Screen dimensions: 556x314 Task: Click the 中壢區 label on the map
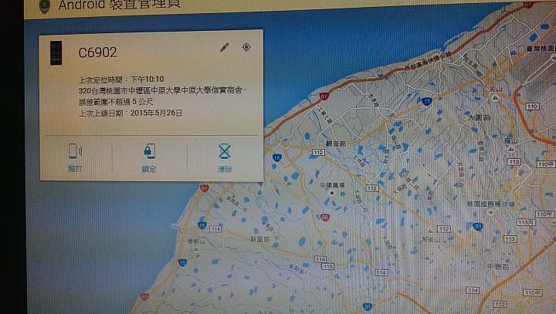point(498,266)
